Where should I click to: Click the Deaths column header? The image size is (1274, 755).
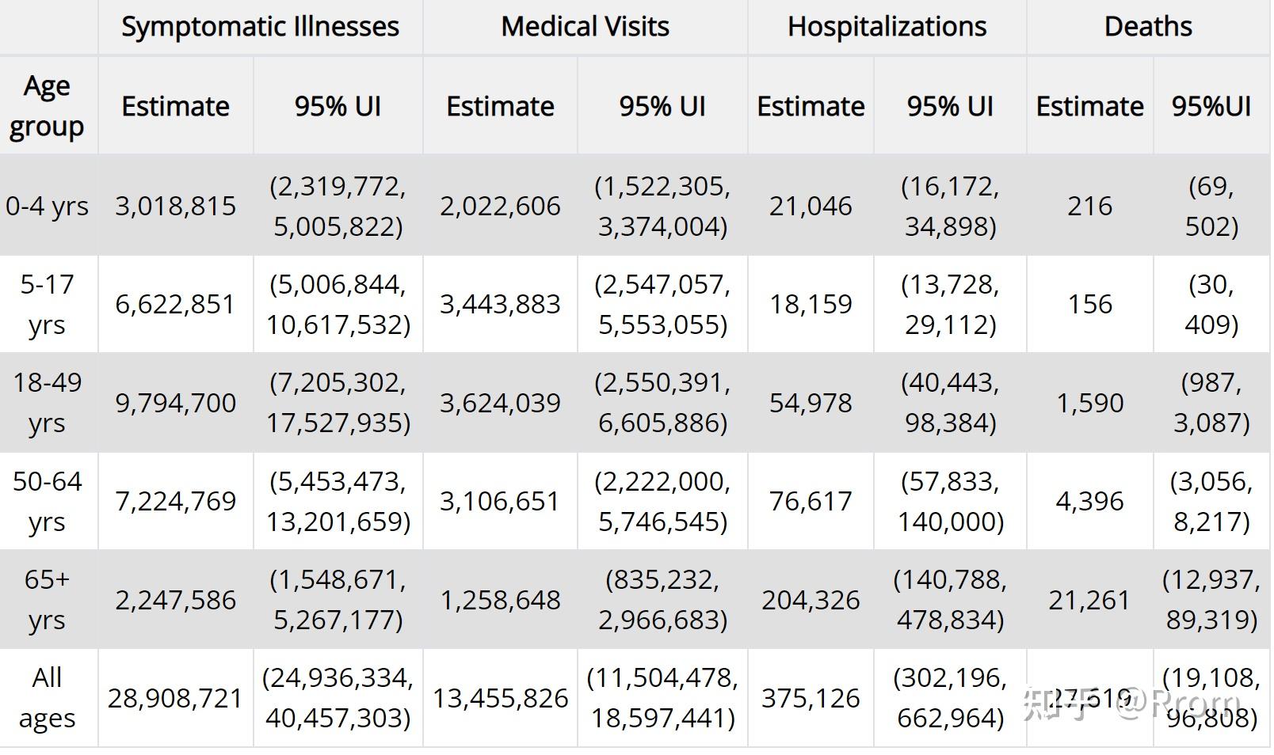tap(1148, 27)
